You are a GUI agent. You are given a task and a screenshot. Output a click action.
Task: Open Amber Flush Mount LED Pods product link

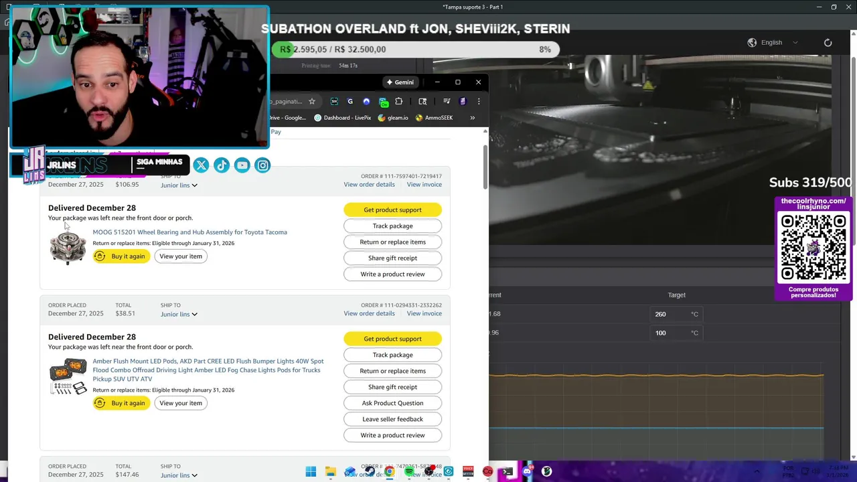point(208,370)
